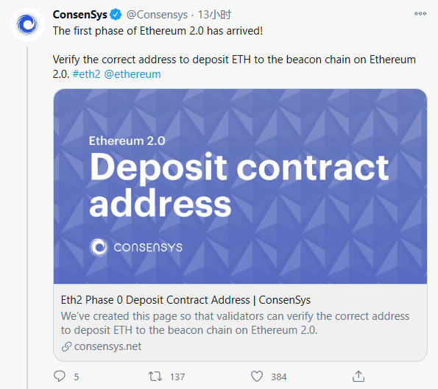Click the link chain icon beside consensys.net
This screenshot has width=438, height=389.
pos(66,346)
